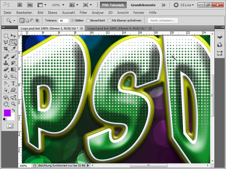Open status bar info arrow menu

(x=88, y=166)
